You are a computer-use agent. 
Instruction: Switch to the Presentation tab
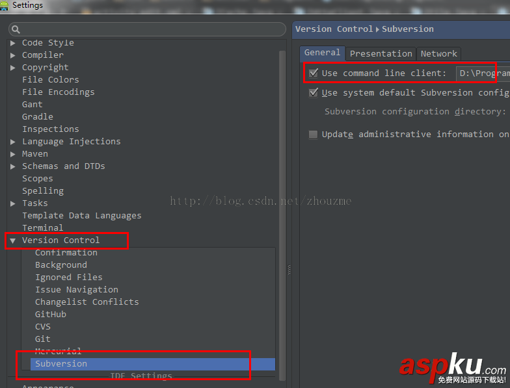point(381,54)
